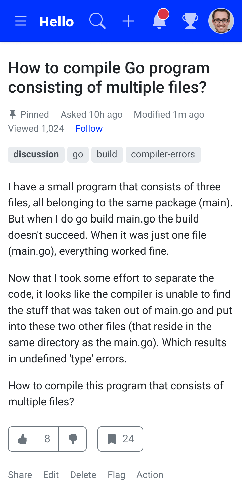The height and width of the screenshot is (484, 242).
Task: Click Share under the question
Action: 20,475
